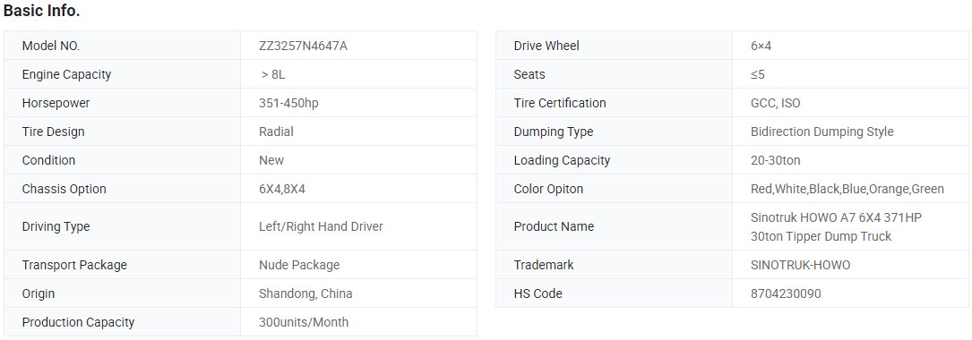Click the Radial tire design value
972x340 pixels.
pos(276,132)
